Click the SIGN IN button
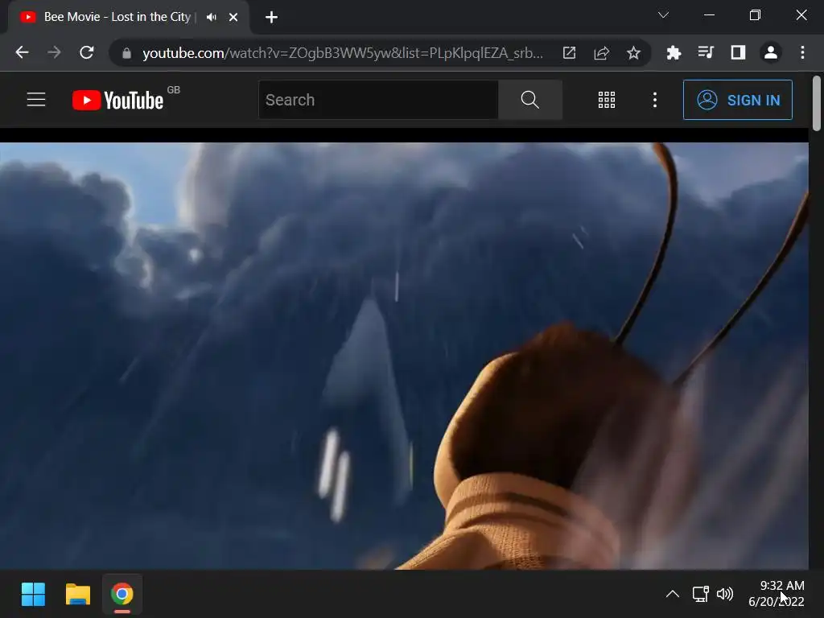 click(738, 100)
